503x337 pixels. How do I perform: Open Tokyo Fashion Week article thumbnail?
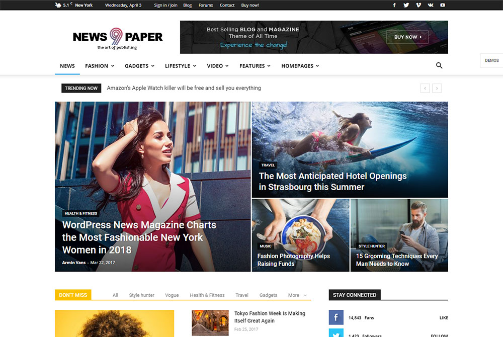(210, 322)
